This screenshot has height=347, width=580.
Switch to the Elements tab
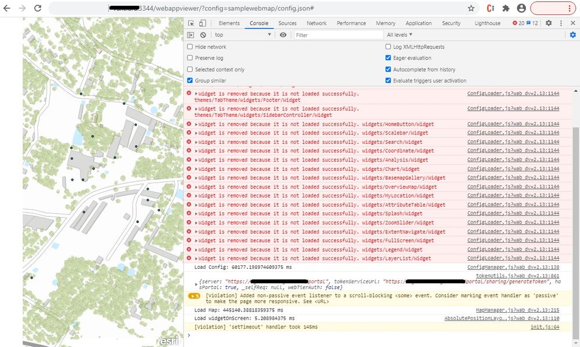229,23
